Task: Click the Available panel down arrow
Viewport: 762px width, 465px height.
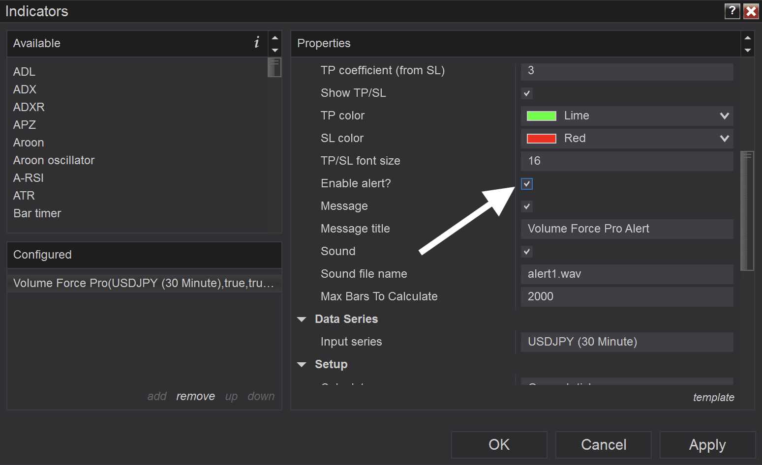Action: pyautogui.click(x=275, y=50)
